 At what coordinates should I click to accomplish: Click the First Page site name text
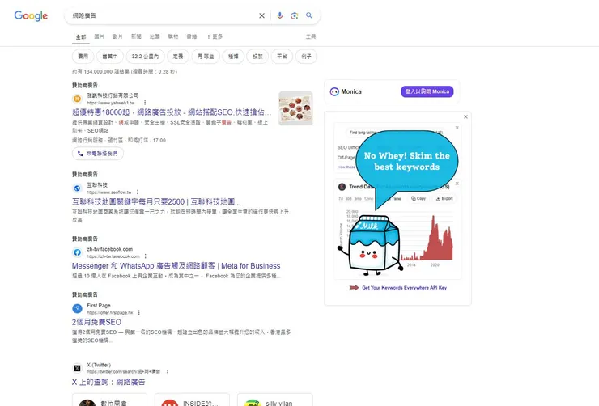[99, 305]
